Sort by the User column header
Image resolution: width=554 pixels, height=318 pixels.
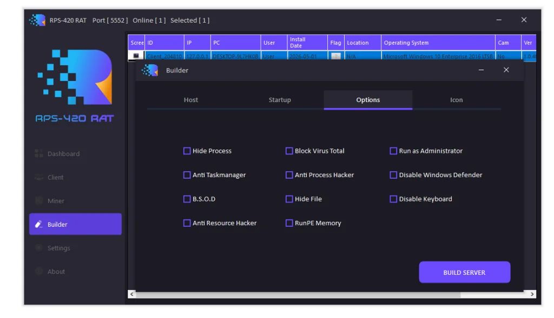274,43
